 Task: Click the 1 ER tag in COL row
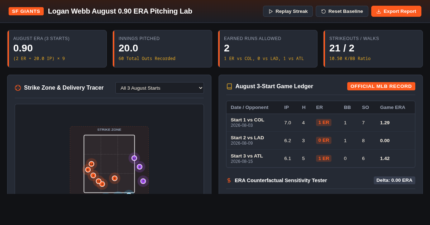point(324,122)
